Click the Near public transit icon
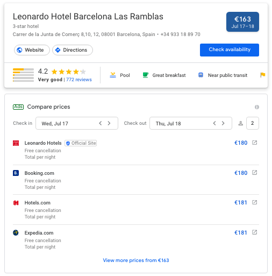 click(x=201, y=75)
